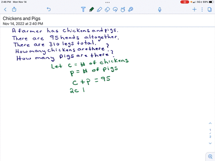Open the zoom magnifier button

click(x=211, y=157)
